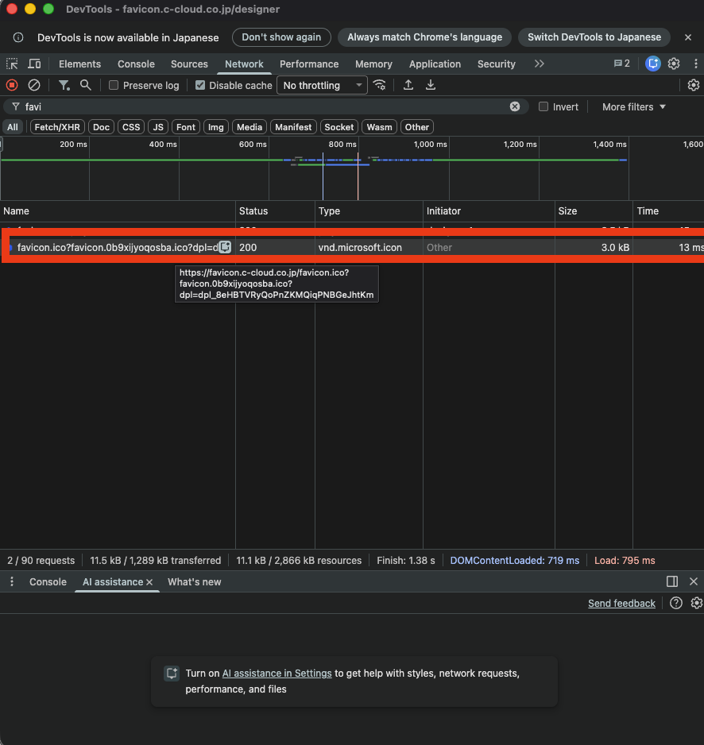Open the network search magnifier
704x745 pixels.
(86, 85)
